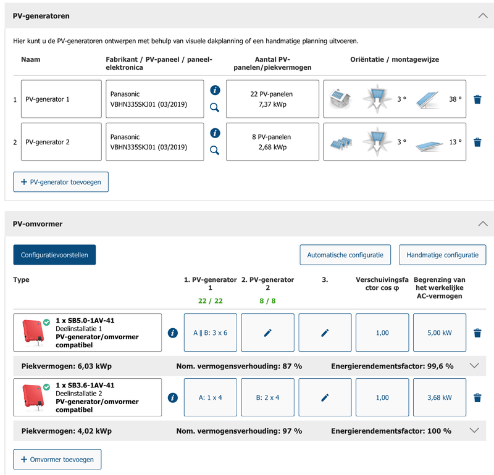
Task: Expand details of 6,03 kWp inverter row
Action: tap(474, 366)
